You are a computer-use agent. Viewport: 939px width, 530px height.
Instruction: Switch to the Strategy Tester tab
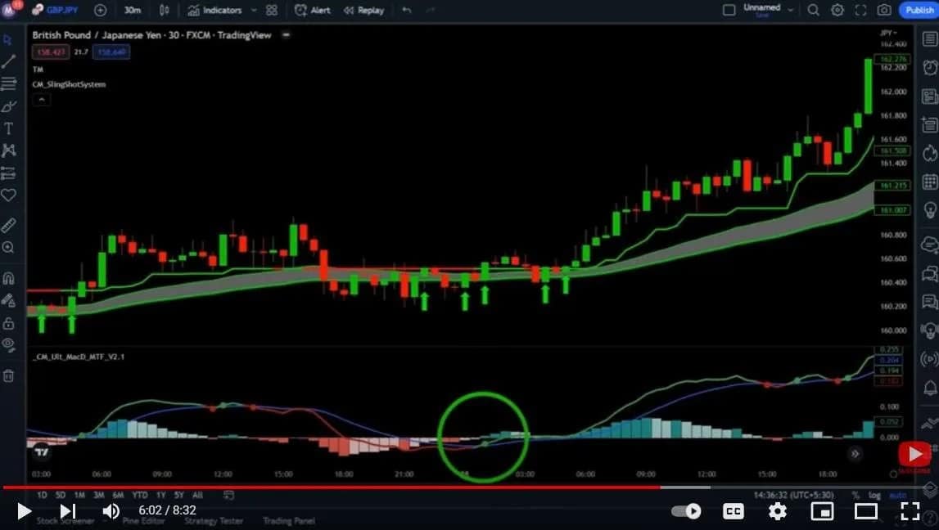tap(212, 521)
